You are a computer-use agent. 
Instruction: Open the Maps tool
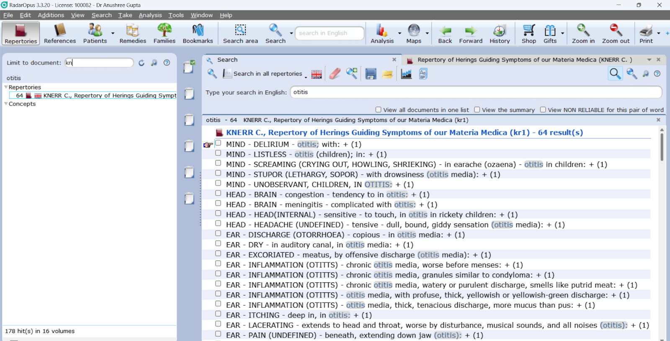(414, 34)
